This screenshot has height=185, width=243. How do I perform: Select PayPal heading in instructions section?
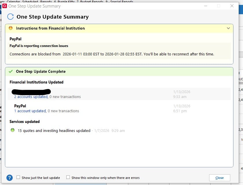coord(16,39)
